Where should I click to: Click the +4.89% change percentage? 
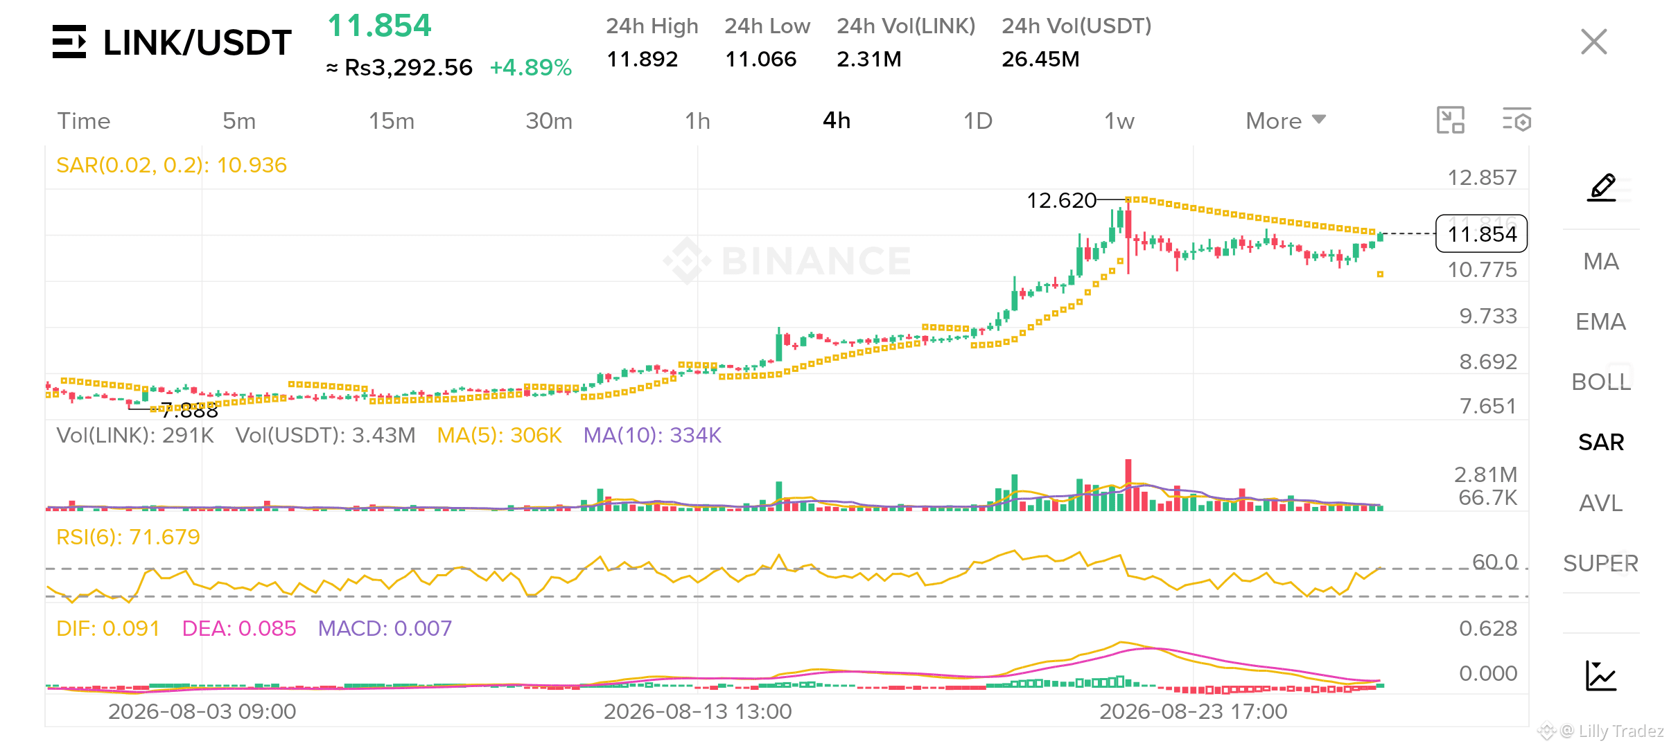[530, 67]
